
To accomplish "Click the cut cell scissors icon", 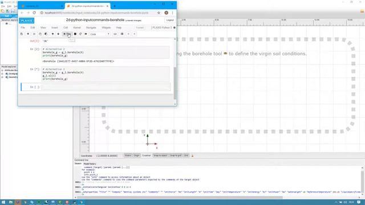I will point(34,34).
